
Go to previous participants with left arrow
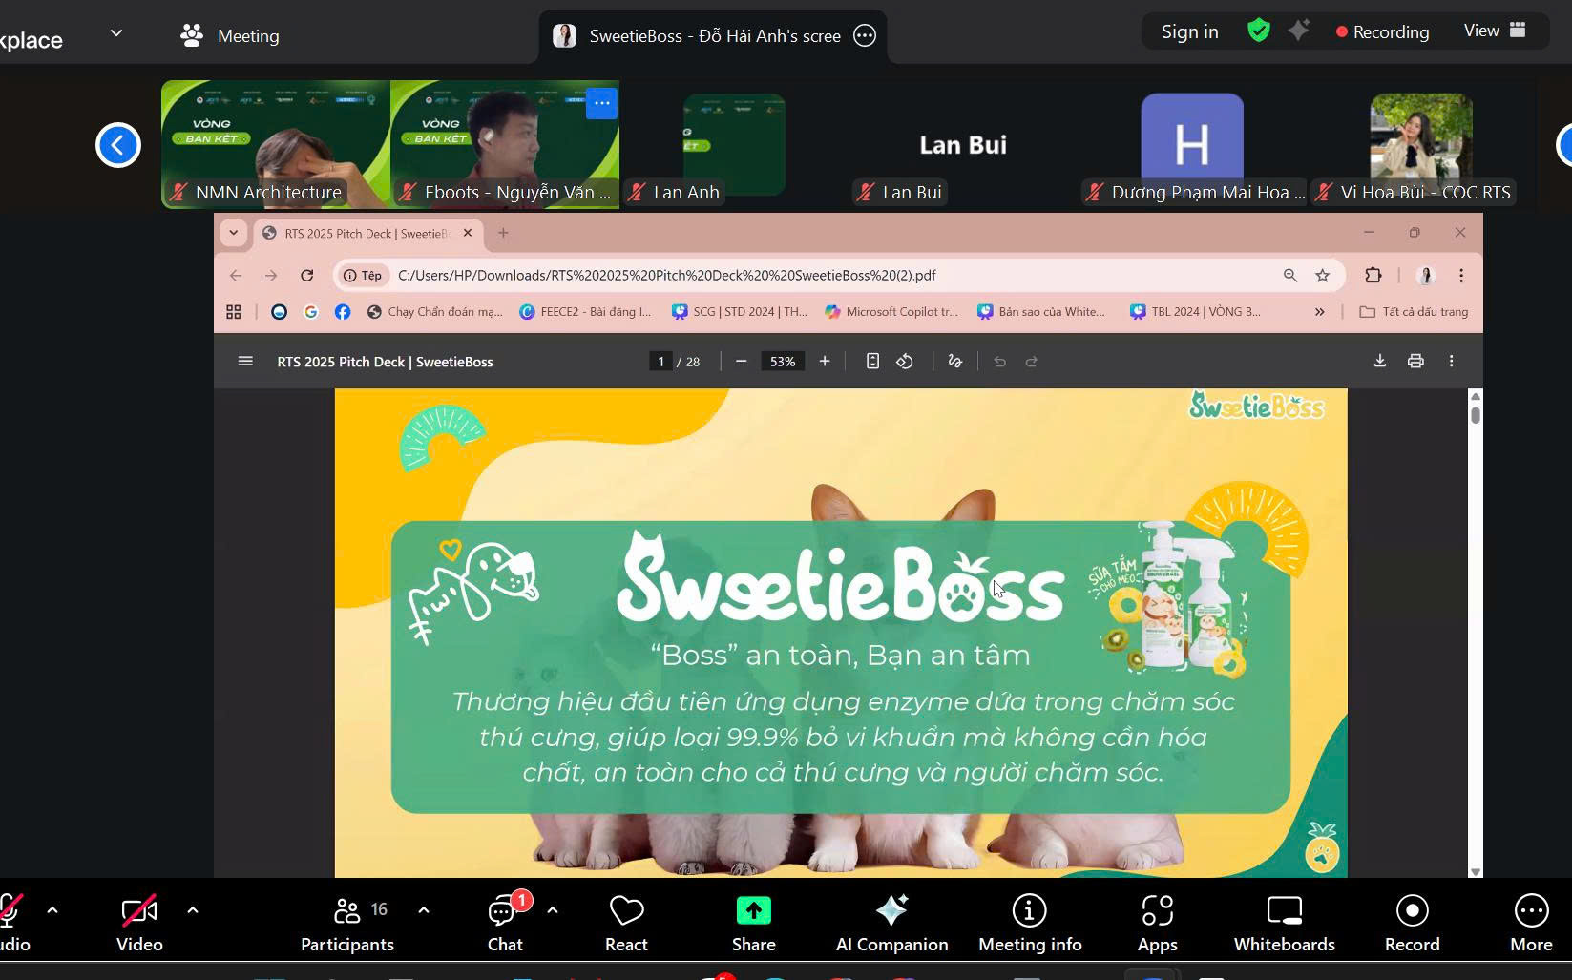pos(118,145)
